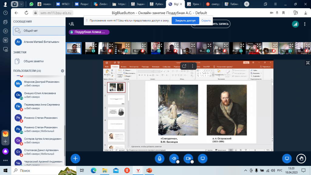Toggle the webcam sharing button
Image resolution: width=311 pixels, height=175 pixels.
pos(188,159)
